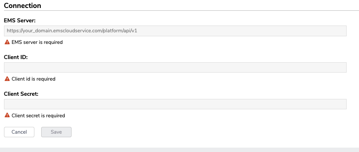Click the "Client id is required" message
The height and width of the screenshot is (152, 359).
34,79
